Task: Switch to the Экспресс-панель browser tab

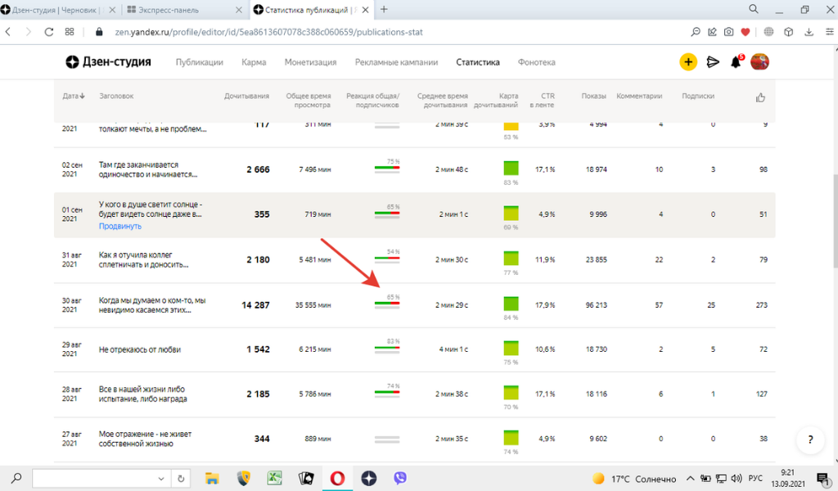Action: click(x=184, y=10)
